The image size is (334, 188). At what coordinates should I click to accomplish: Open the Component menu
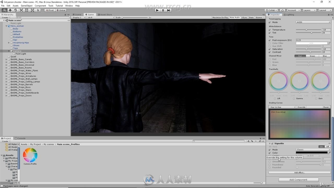point(40,5)
